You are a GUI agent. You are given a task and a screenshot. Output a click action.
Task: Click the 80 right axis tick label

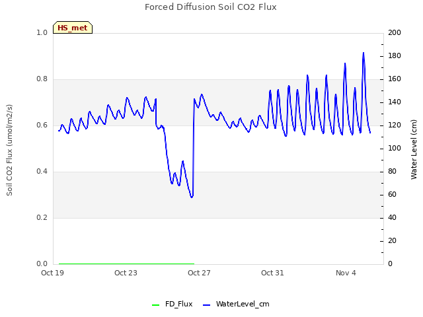tap(392, 172)
